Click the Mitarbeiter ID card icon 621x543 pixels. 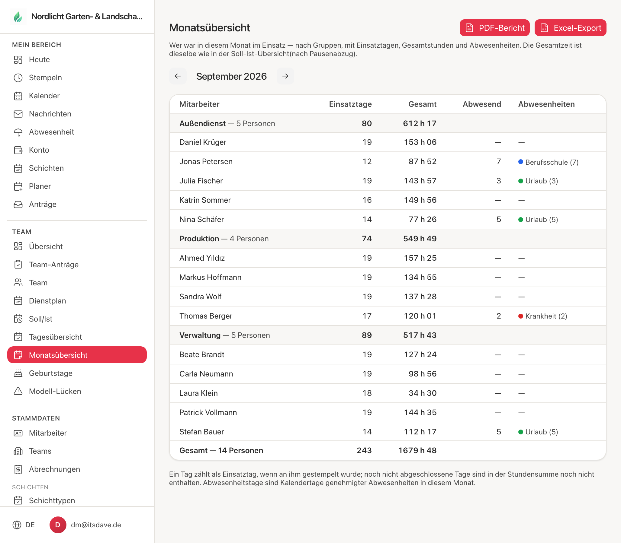coord(18,433)
